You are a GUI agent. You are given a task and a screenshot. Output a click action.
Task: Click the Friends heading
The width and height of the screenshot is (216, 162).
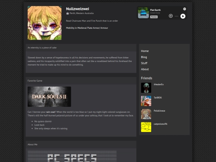[x=146, y=78]
